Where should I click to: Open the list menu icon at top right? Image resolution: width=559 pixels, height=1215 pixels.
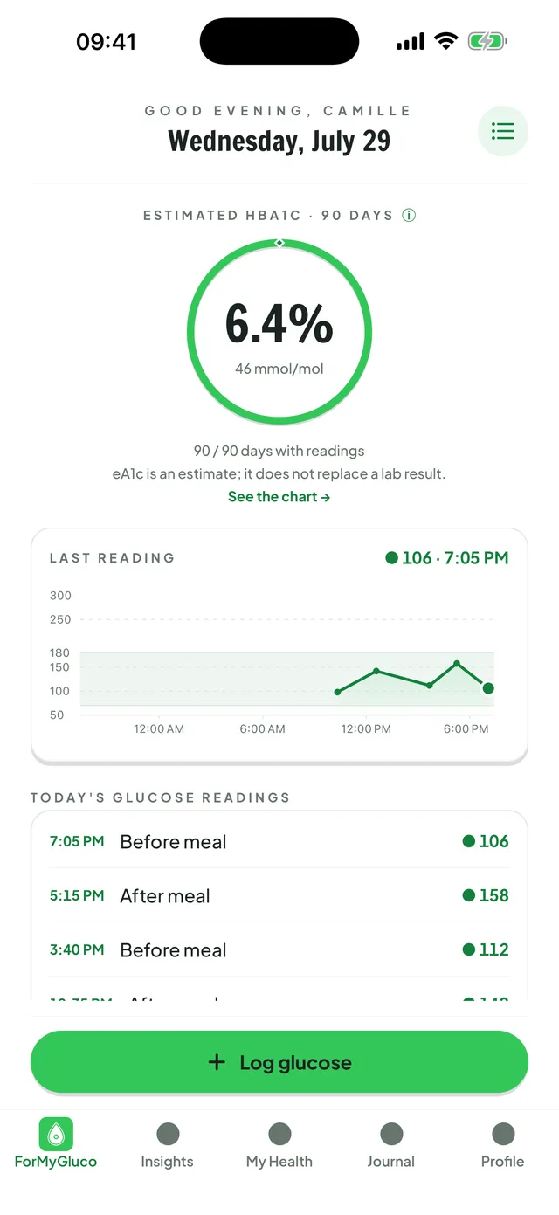click(x=503, y=131)
